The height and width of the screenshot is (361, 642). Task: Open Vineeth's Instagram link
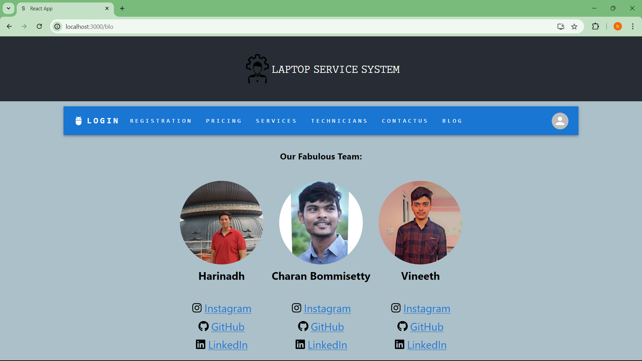(427, 309)
